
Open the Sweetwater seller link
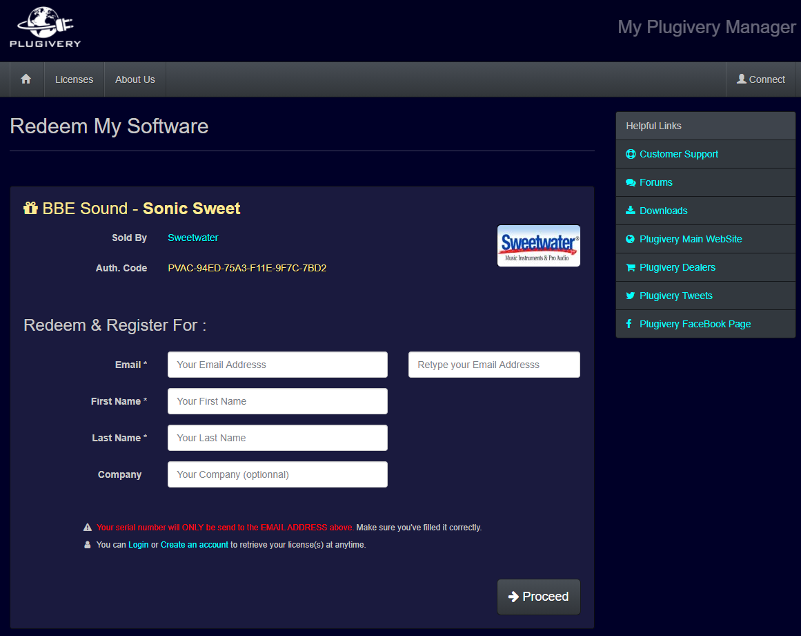pos(192,237)
